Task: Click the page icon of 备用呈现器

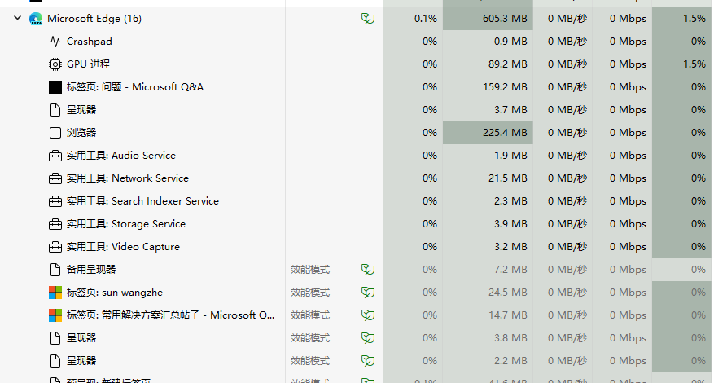Action: point(55,269)
